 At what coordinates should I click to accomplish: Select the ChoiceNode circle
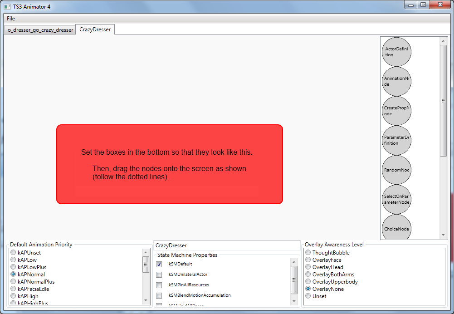396,229
